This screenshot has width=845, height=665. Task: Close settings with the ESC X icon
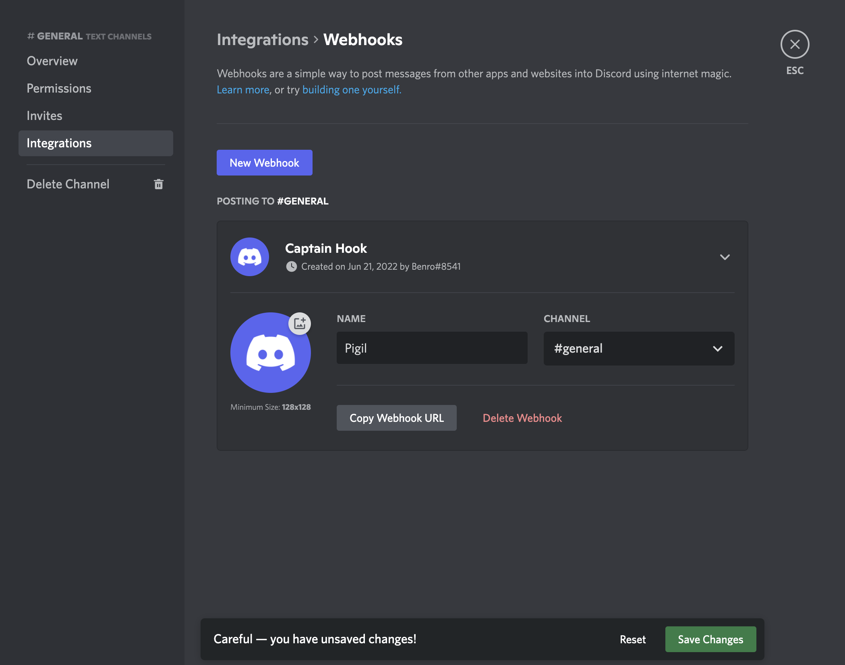click(795, 44)
